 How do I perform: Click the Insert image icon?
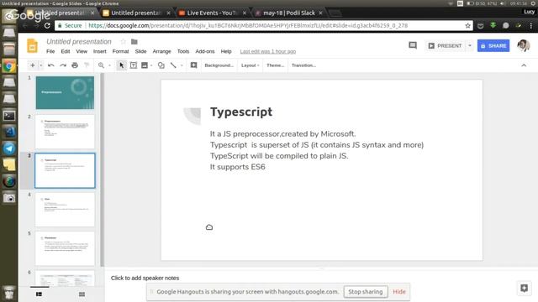[145, 65]
